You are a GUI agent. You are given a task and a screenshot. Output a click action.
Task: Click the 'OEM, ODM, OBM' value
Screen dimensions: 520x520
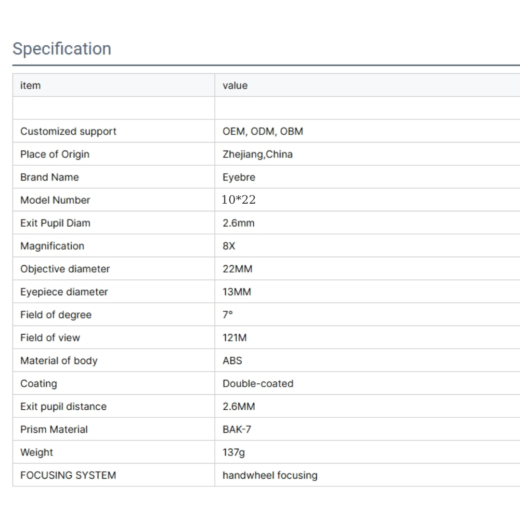263,131
